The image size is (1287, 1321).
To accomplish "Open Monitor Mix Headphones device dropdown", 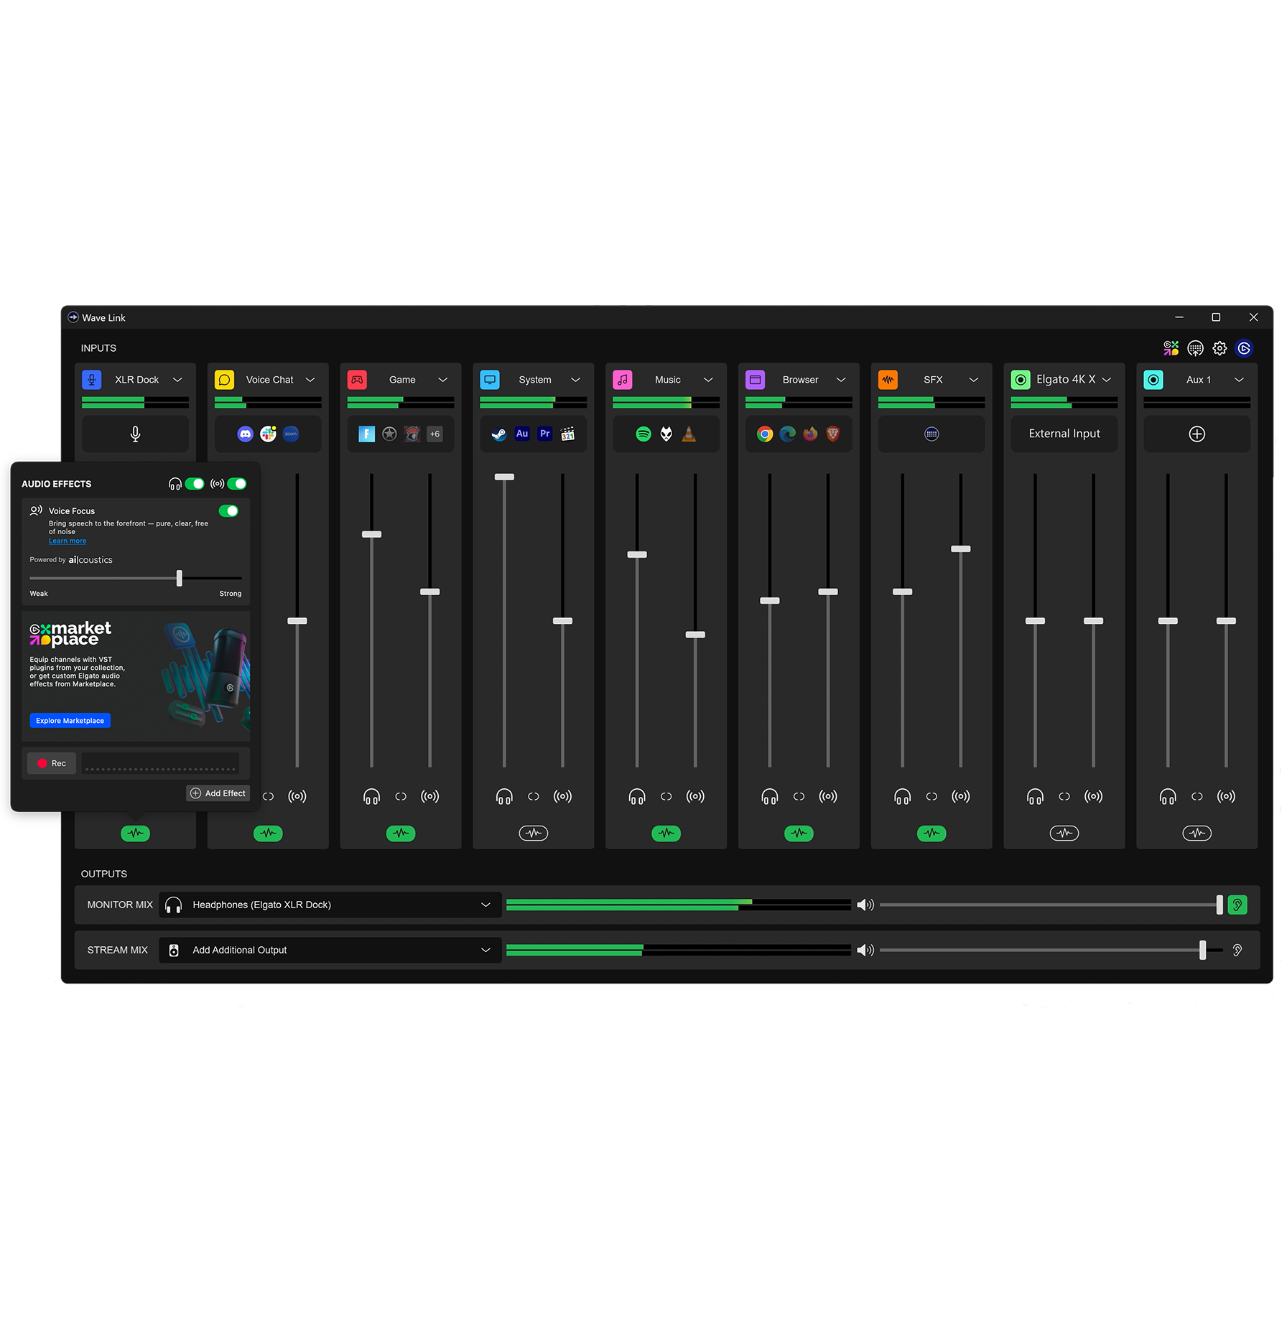I will click(x=330, y=905).
